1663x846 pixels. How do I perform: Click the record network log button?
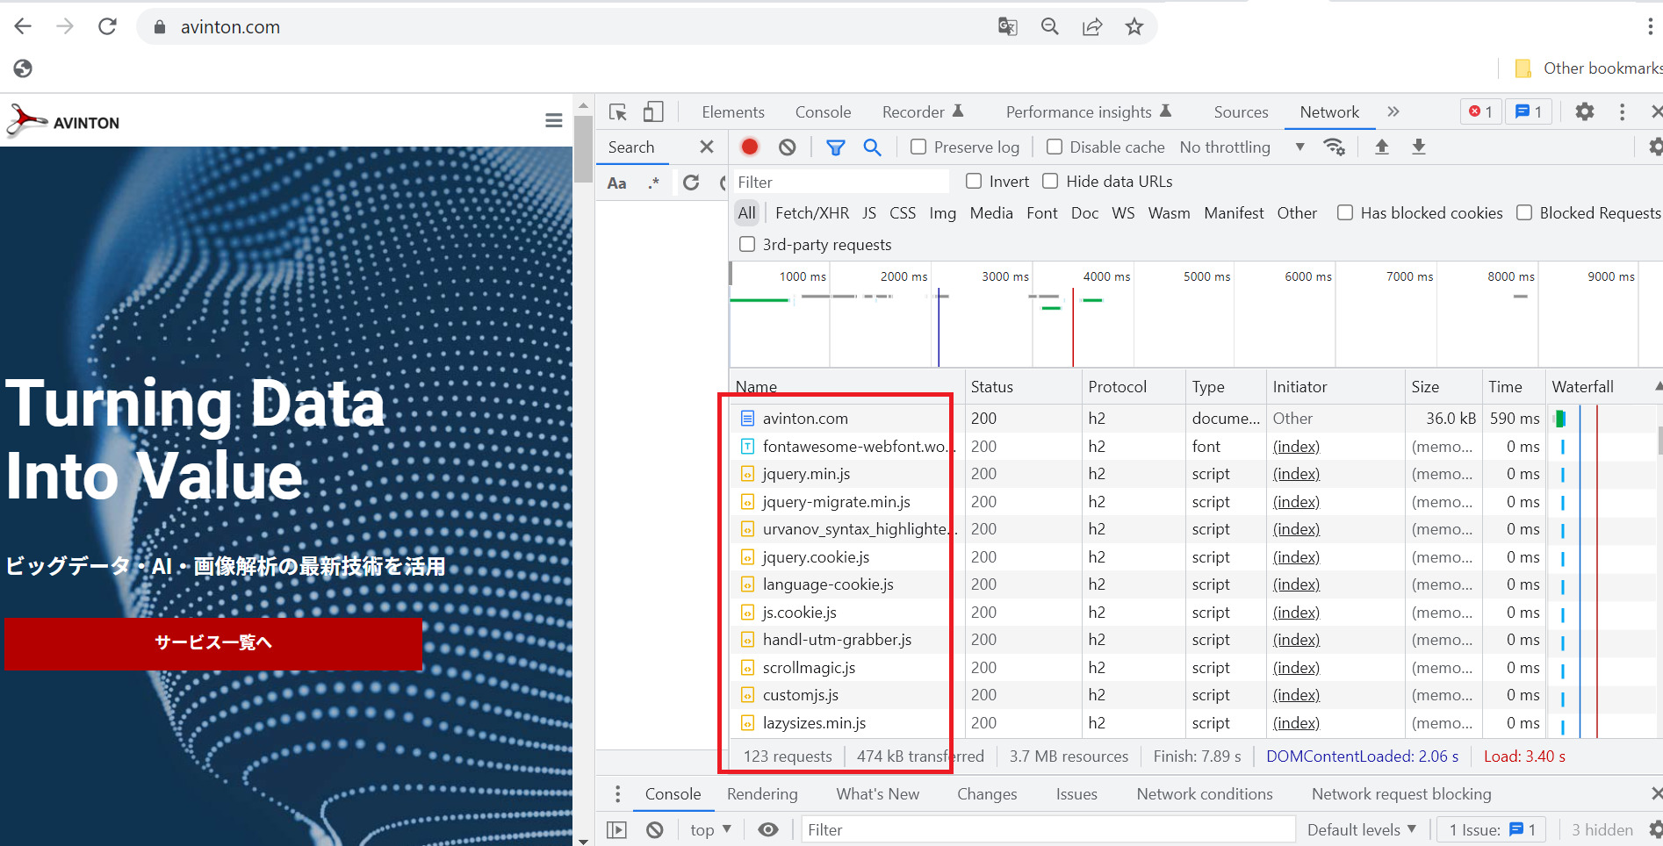[x=749, y=147]
